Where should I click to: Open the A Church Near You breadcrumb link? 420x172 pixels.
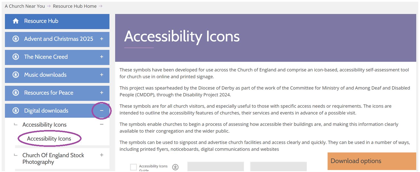tap(24, 6)
